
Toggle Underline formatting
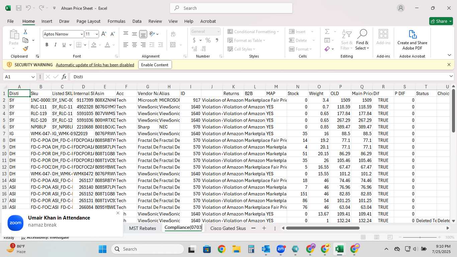[x=64, y=45]
